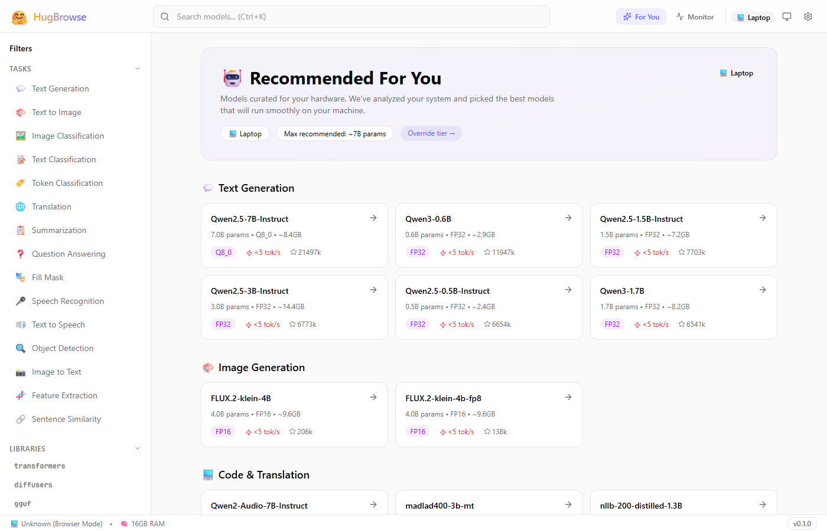Switch to the For You tab

[641, 17]
